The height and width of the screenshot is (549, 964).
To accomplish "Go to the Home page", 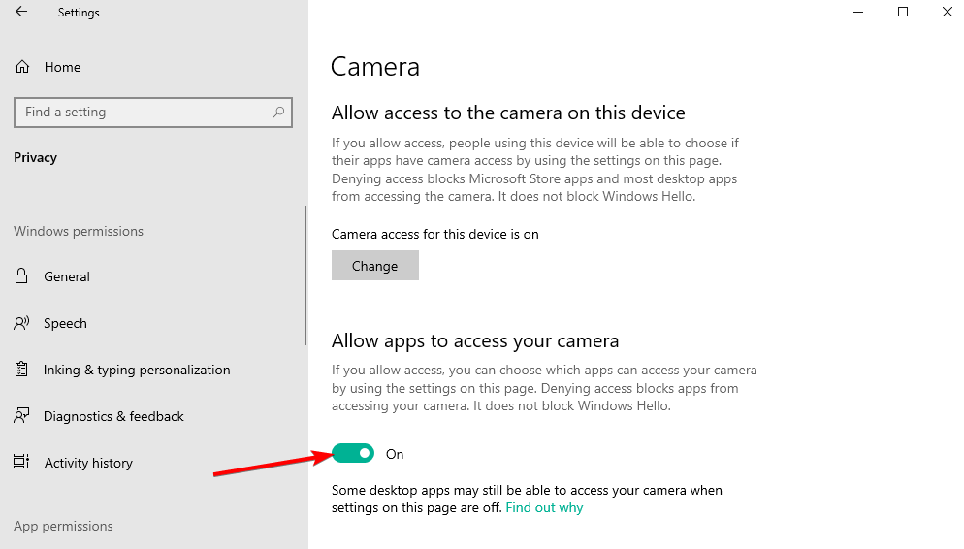I will point(62,67).
